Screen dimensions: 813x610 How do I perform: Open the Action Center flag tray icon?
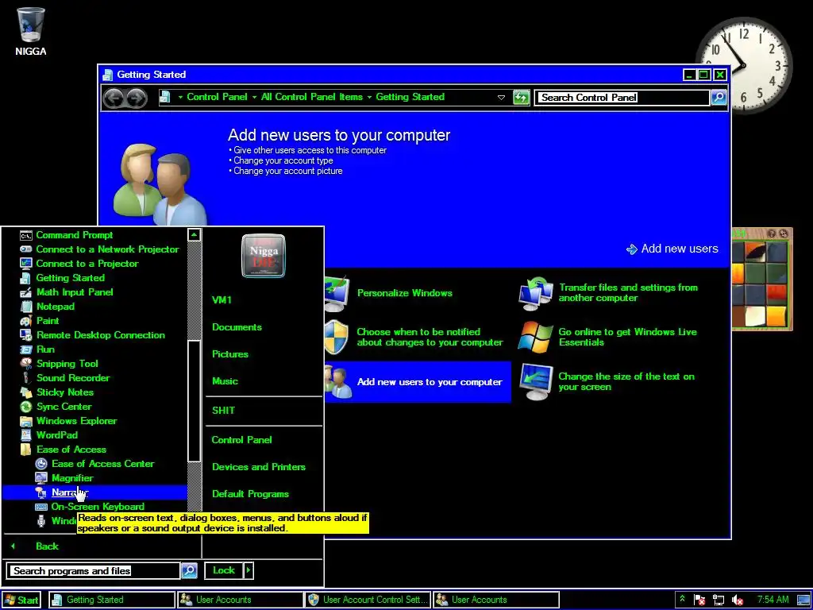pos(699,600)
